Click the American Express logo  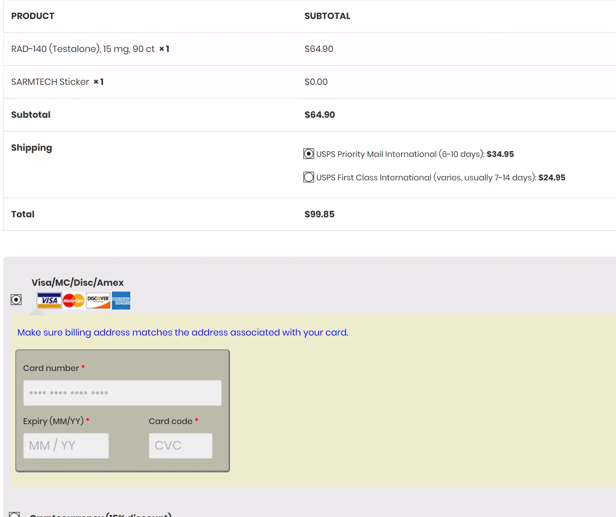pyautogui.click(x=121, y=300)
